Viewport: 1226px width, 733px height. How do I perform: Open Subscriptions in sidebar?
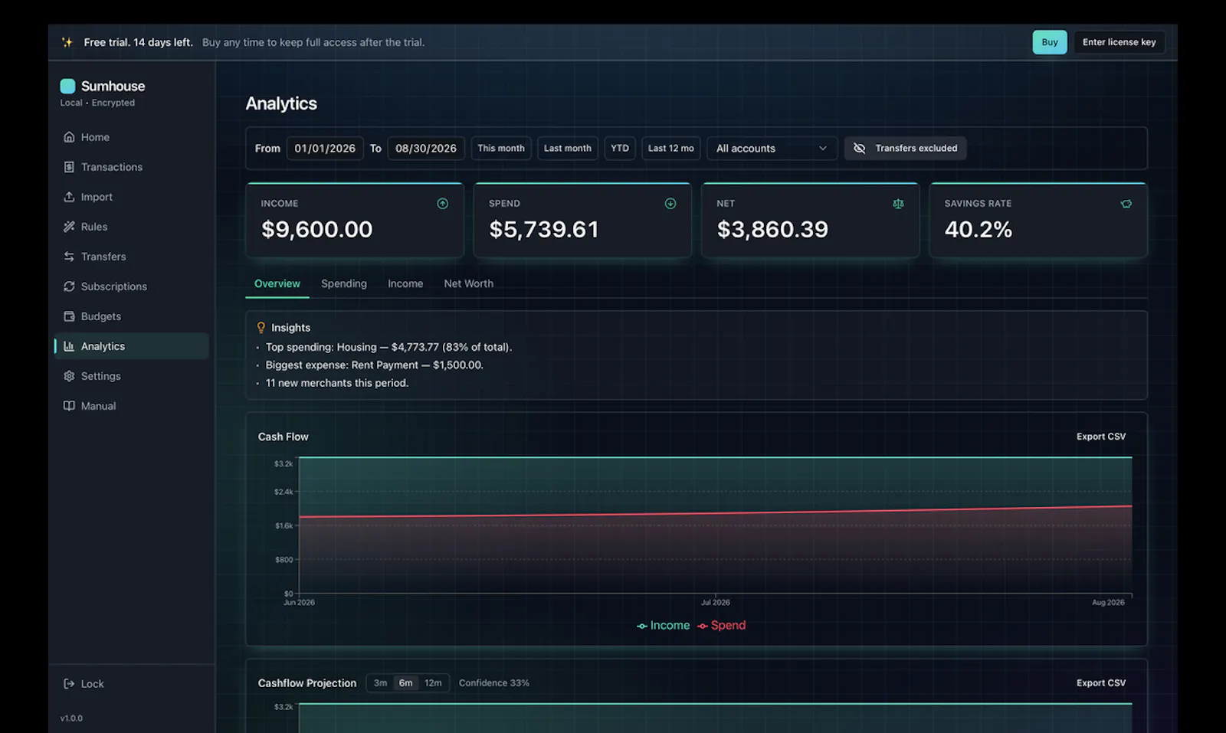131,286
